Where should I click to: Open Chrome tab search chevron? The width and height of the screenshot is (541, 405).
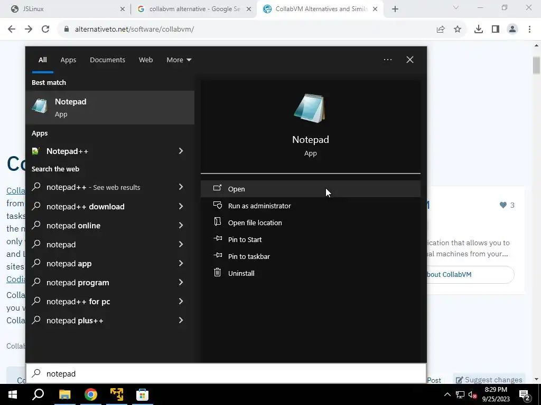(456, 7)
